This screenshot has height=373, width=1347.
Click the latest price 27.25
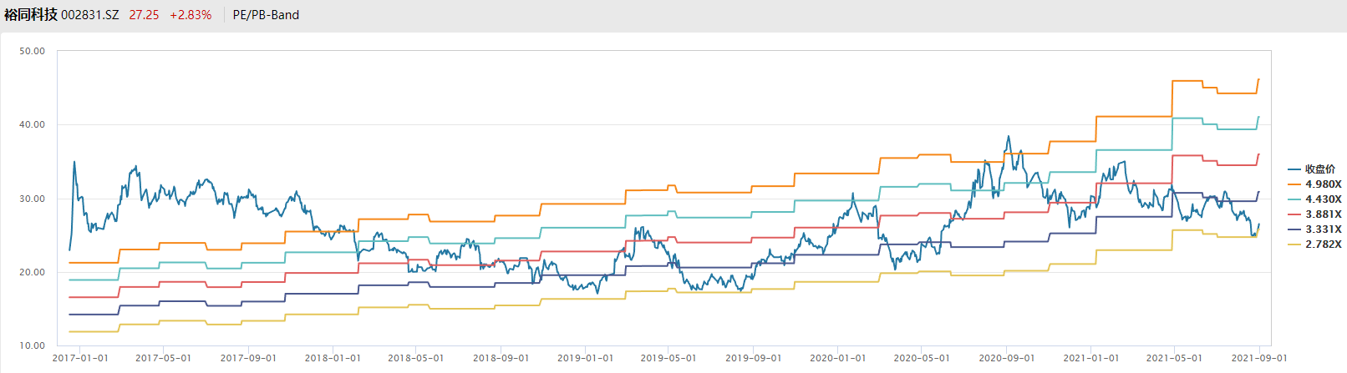pos(144,15)
